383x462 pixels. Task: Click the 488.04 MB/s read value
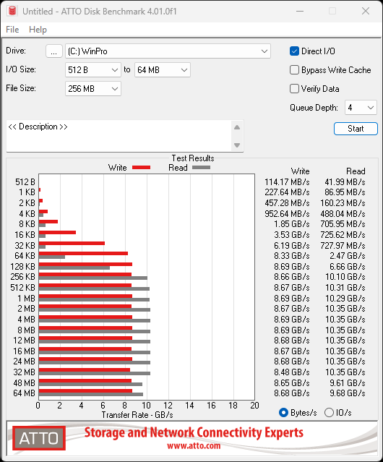point(343,213)
